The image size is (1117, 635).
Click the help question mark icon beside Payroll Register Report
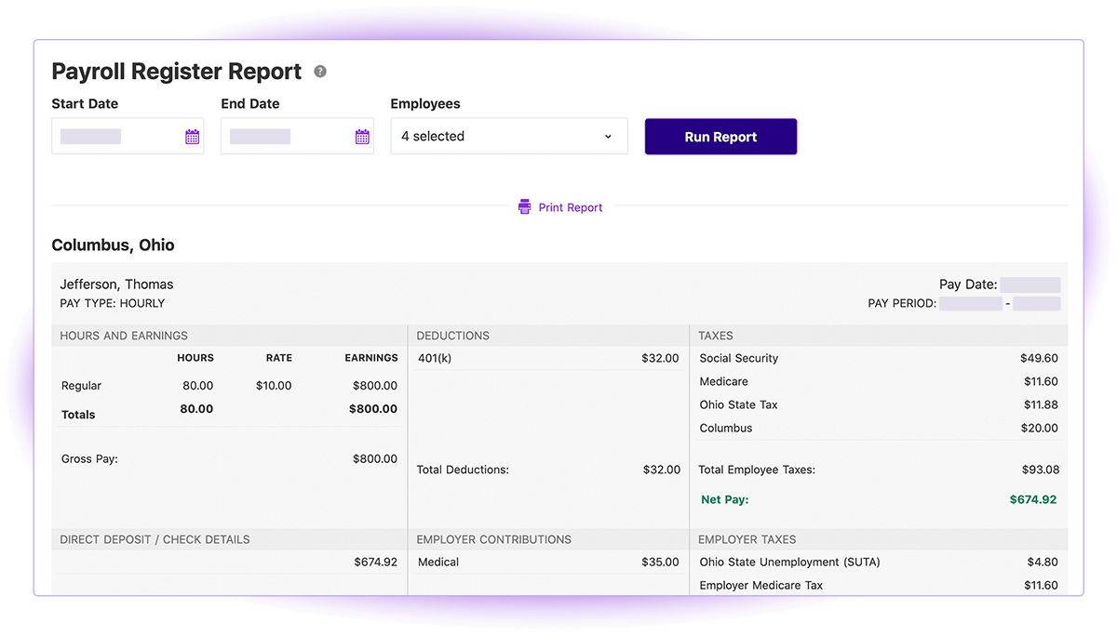pos(320,72)
